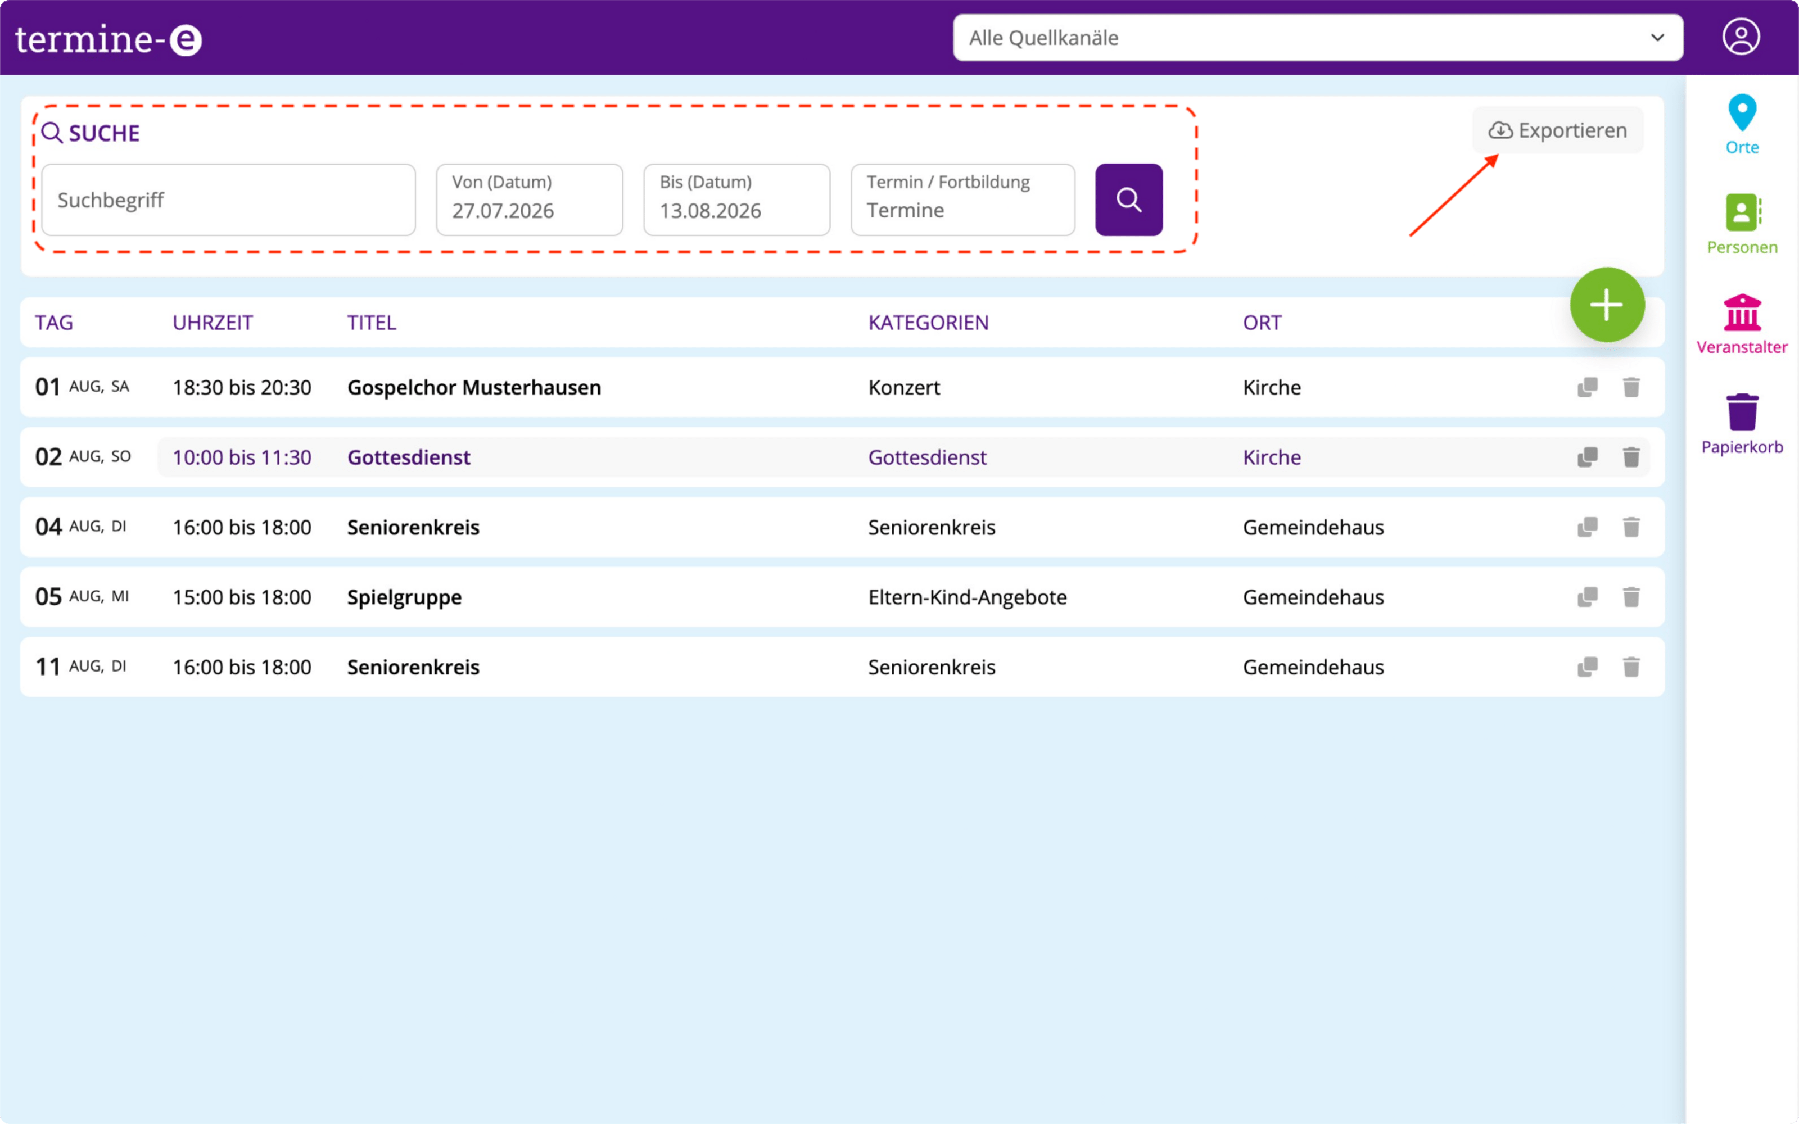Click the Gottesdienst category cell
This screenshot has width=1799, height=1124.
pos(927,457)
